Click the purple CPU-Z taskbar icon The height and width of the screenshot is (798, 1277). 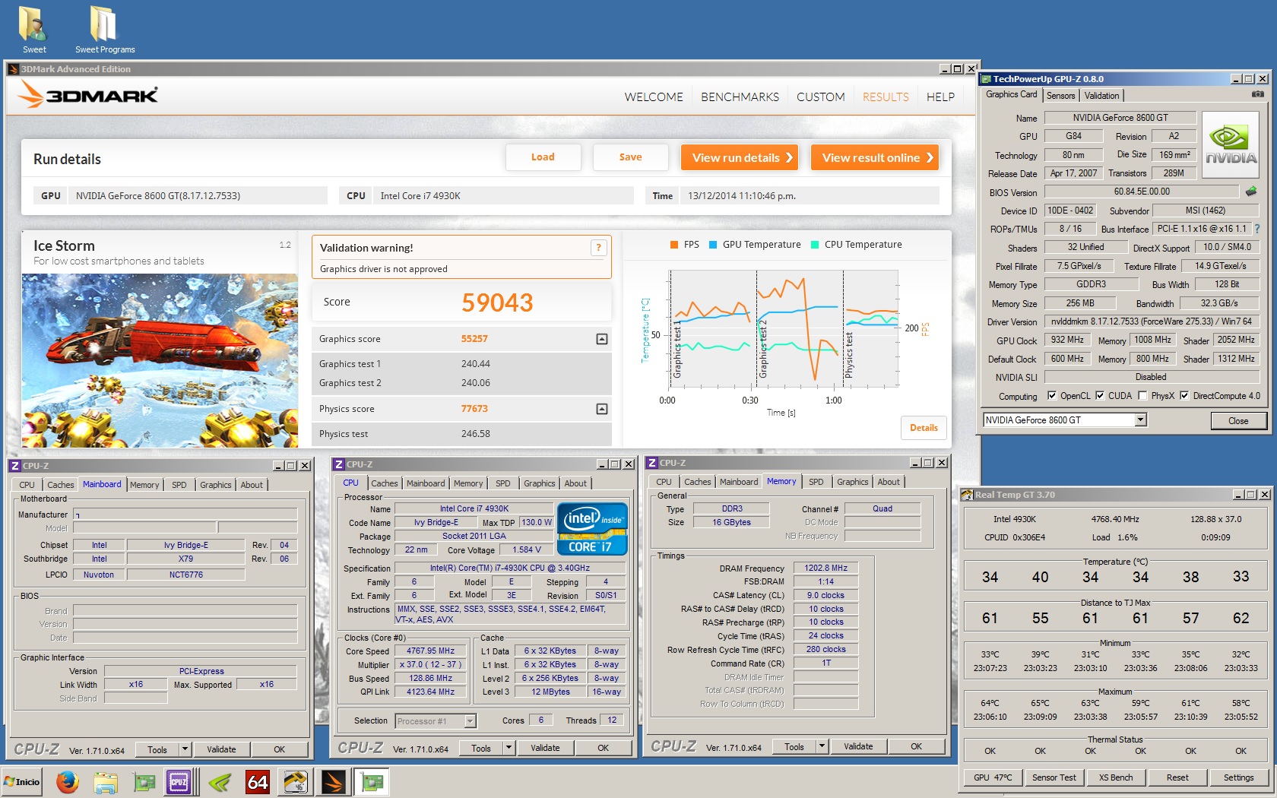[x=179, y=781]
